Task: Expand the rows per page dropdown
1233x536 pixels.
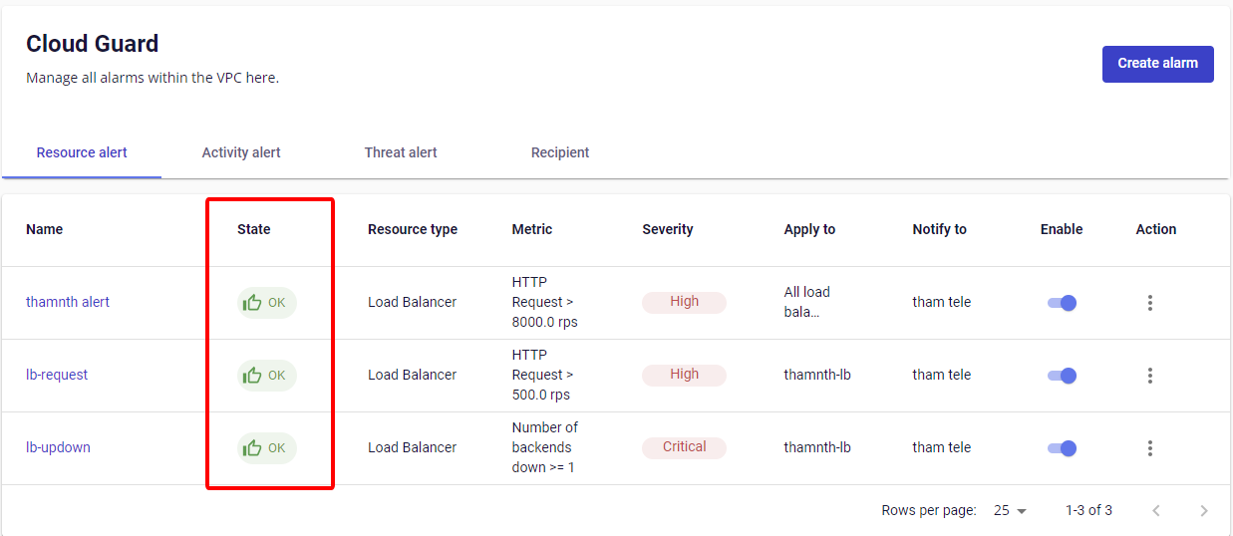Action: (x=1010, y=511)
